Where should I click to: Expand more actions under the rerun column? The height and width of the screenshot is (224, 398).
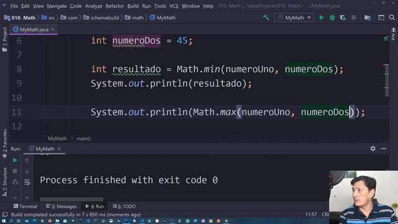(15, 198)
